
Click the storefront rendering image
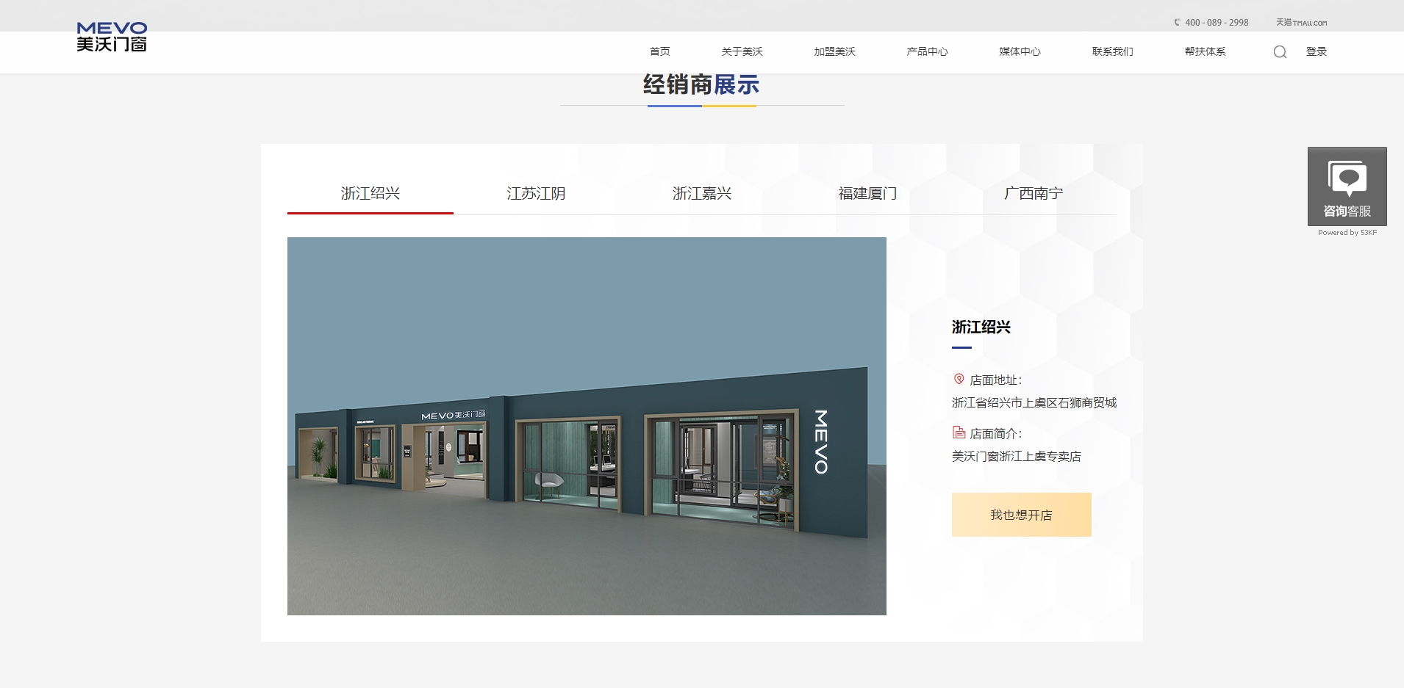(587, 426)
